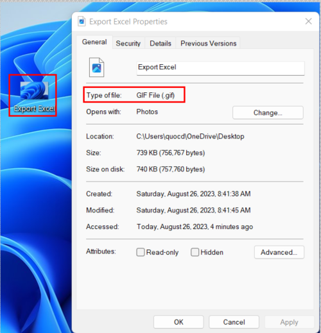Click the 'Opens with:' label
Viewport: 321px width, 333px height.
click(103, 112)
